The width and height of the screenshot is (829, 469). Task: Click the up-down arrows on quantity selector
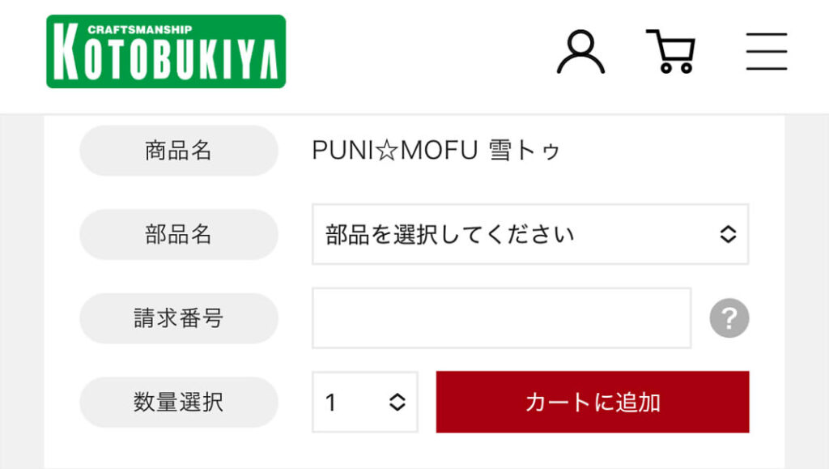click(x=397, y=402)
